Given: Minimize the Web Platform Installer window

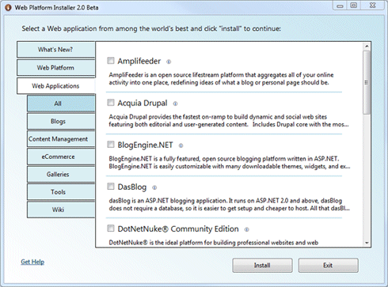Looking at the screenshot, I should (x=340, y=6).
